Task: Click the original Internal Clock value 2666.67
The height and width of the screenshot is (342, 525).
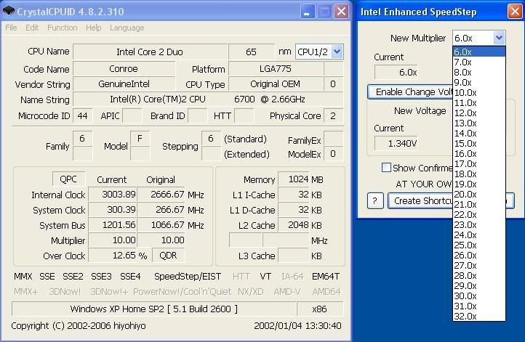Action: (161, 194)
